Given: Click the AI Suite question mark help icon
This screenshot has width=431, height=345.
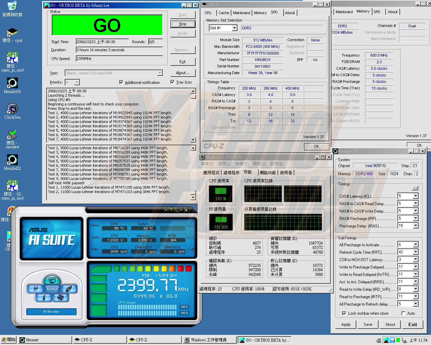Looking at the screenshot, I should (171, 210).
